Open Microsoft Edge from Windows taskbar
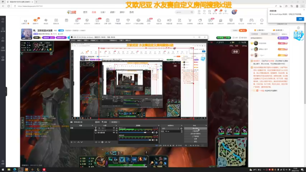The width and height of the screenshot is (306, 172). click(15, 170)
